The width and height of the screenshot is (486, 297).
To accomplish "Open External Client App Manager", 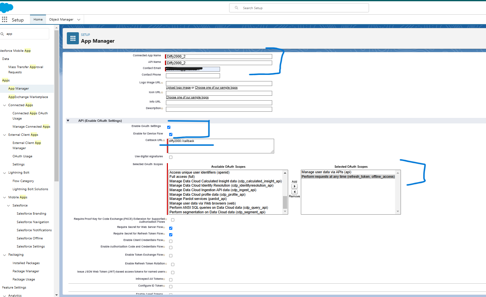I will coord(27,146).
